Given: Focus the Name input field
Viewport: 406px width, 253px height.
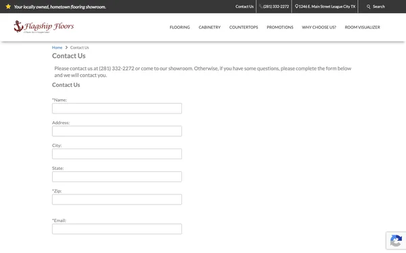Looking at the screenshot, I should pos(117,109).
